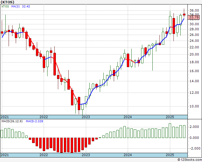
Task: Click 2024 on the price chart axis
Action: (128, 117)
